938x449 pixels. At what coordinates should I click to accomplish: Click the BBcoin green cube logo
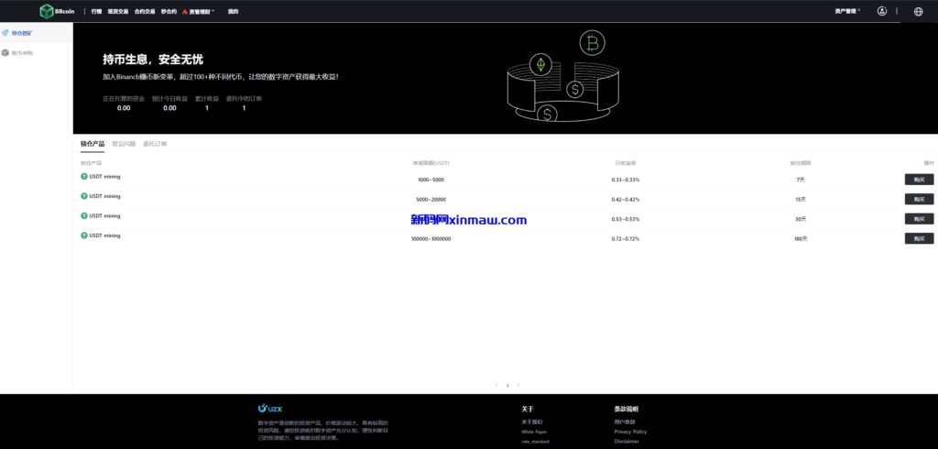[x=46, y=11]
